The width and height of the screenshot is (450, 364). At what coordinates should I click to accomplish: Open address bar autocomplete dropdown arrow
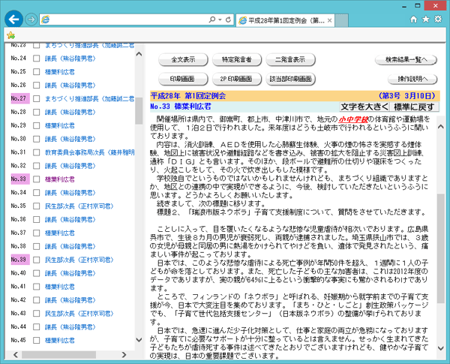point(220,20)
